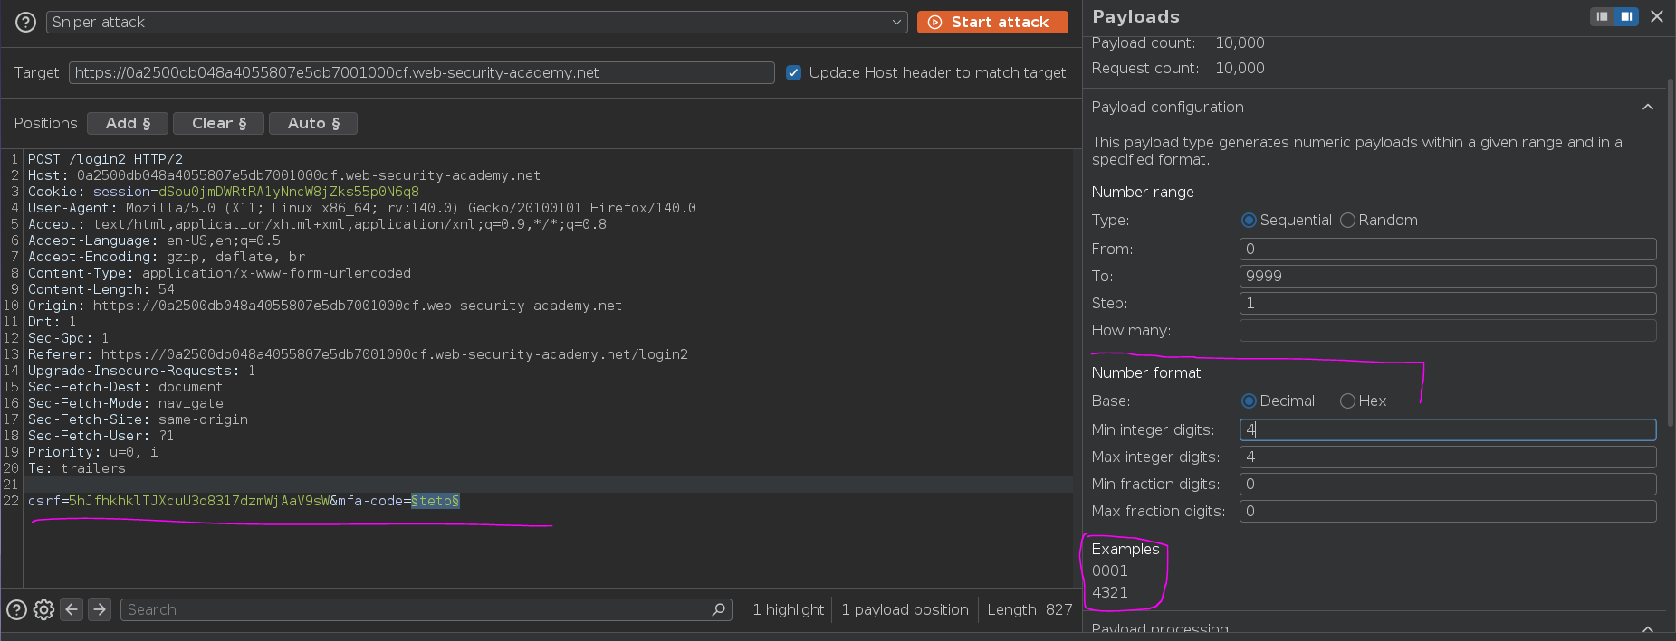Toggle Update Host header to match target
Screen dimensions: 1676x641
[793, 72]
